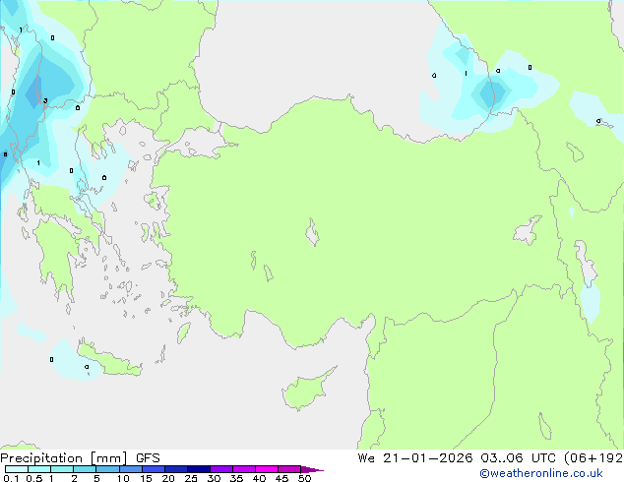Choose the 2–5 mm legend color box
Viewport: 624px width, 482px height.
point(85,469)
